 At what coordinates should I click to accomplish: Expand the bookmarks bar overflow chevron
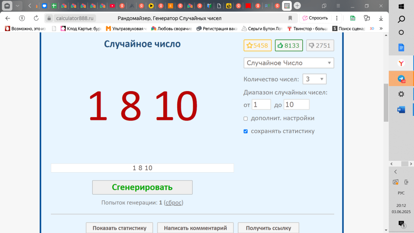(x=381, y=29)
